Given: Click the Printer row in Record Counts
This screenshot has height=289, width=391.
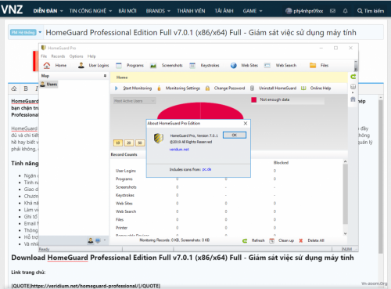Looking at the screenshot, I should 195,228.
